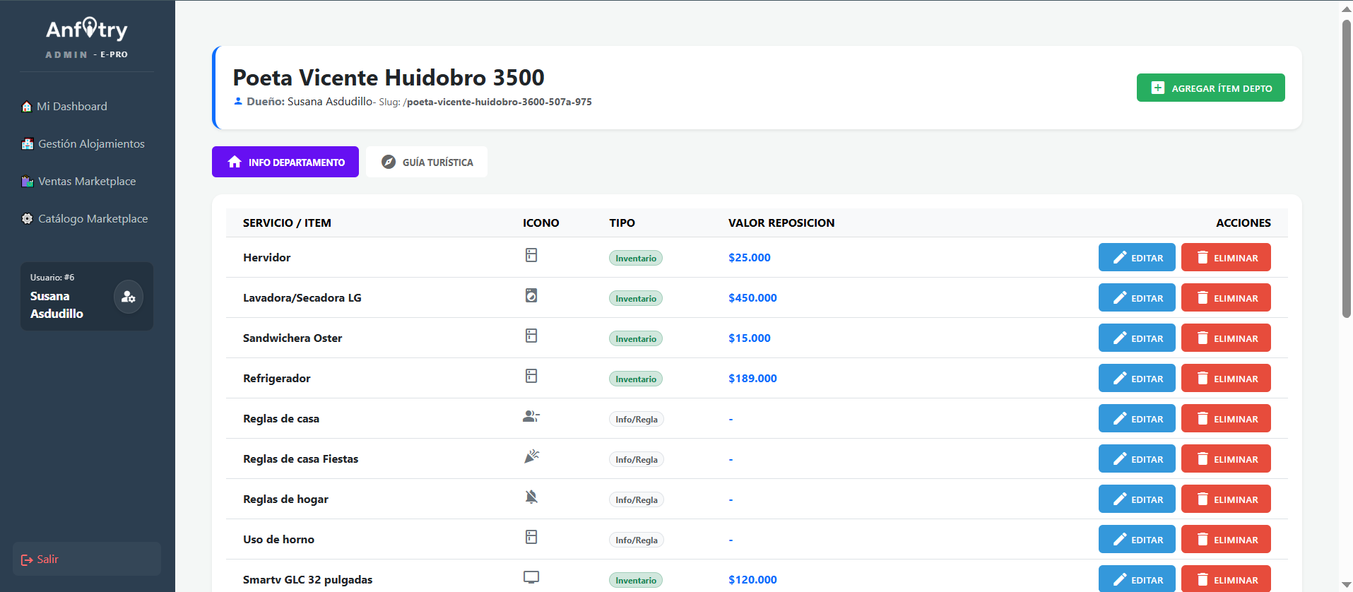
Task: Delete Reglas de hogar entry
Action: (x=1226, y=499)
